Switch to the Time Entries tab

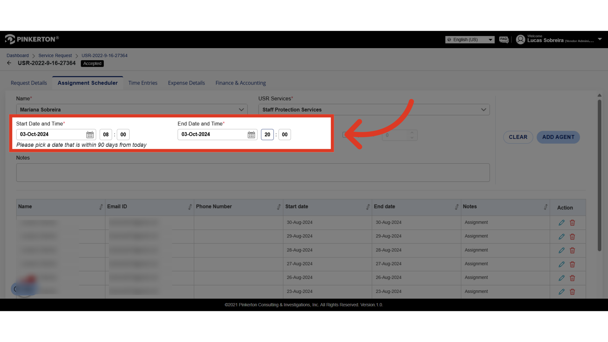143,83
